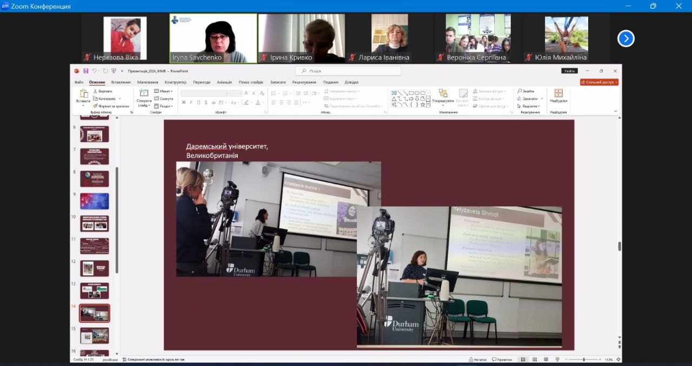This screenshot has height=366, width=692.
Task: Switch to the Анімація ribbon tab
Action: coord(224,82)
